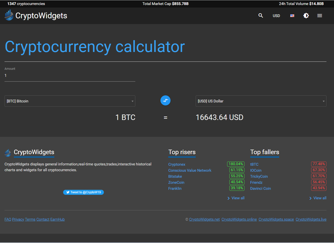
Task: Open the hamburger menu
Action: point(320,16)
